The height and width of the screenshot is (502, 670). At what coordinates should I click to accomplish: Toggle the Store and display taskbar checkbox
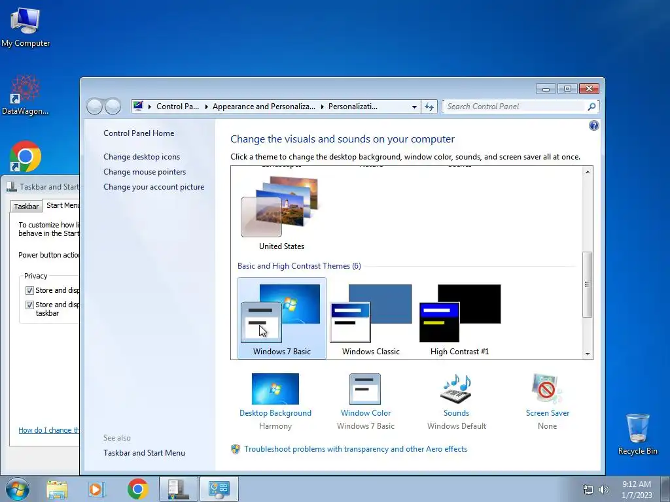coord(29,305)
